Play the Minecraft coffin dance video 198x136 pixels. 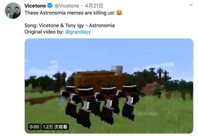[x=109, y=86]
